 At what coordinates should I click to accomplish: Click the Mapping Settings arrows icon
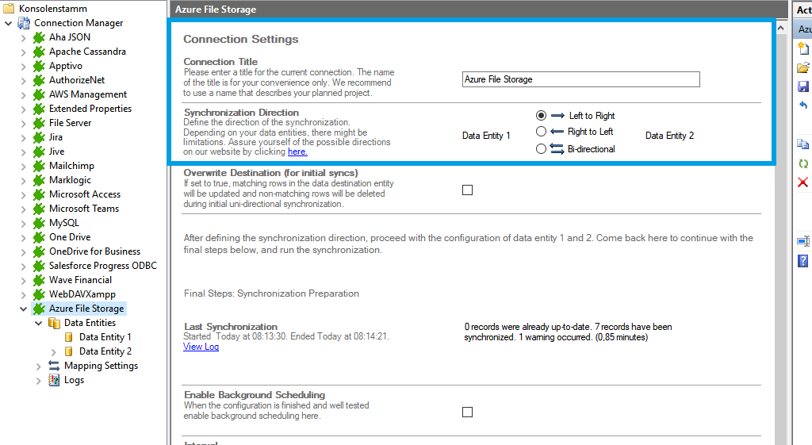coord(54,366)
